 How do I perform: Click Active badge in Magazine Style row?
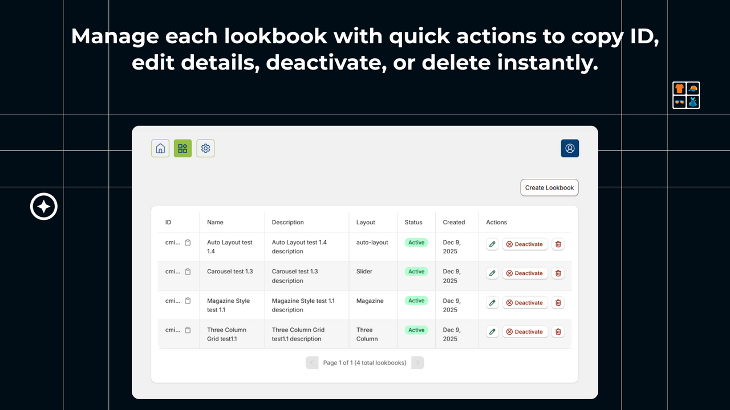[x=416, y=301]
